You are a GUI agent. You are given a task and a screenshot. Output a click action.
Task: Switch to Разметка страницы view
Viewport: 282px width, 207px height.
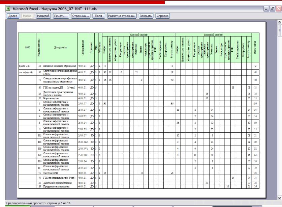click(x=122, y=16)
